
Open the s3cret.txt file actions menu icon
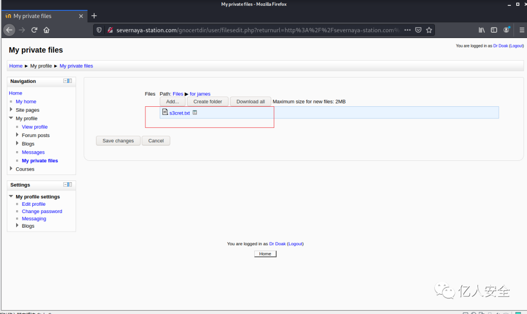[x=195, y=113]
